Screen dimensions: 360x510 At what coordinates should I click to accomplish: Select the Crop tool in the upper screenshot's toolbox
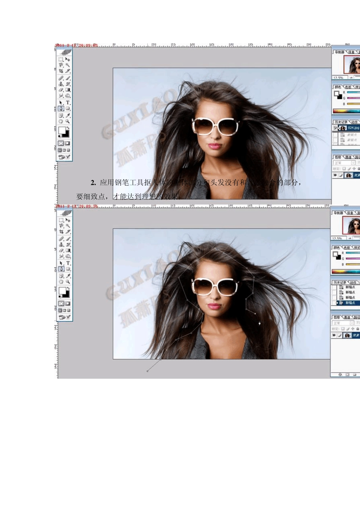click(61, 71)
